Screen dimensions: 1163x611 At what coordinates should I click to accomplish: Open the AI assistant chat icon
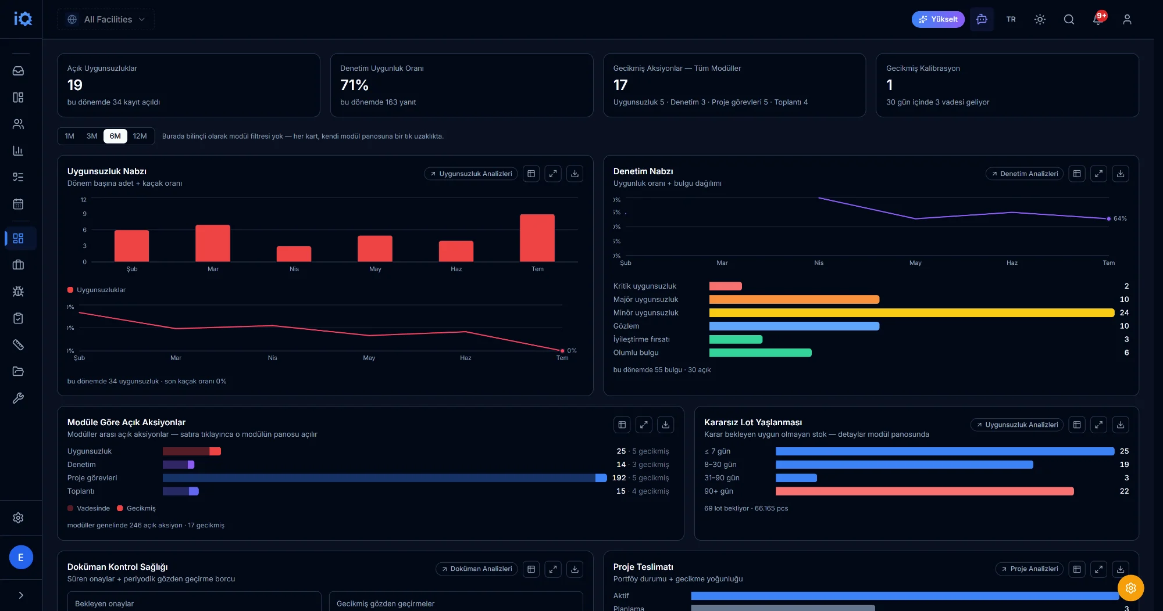pos(982,19)
